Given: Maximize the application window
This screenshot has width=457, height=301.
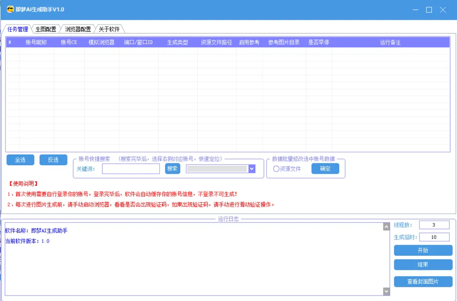Looking at the screenshot, I should click(429, 10).
